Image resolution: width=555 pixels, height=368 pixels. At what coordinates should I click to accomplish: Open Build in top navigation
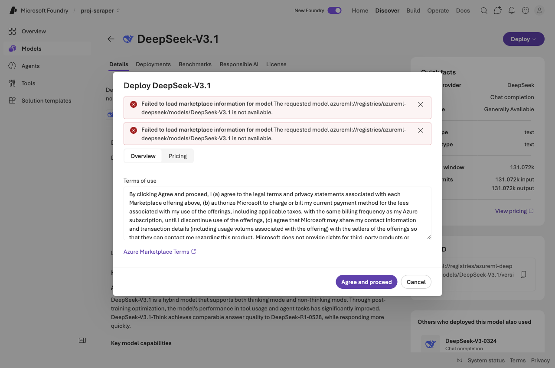pos(413,10)
